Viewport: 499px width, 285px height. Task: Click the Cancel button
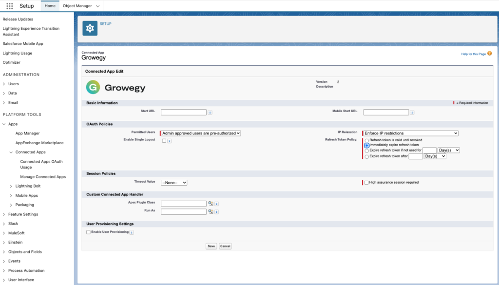pos(225,246)
